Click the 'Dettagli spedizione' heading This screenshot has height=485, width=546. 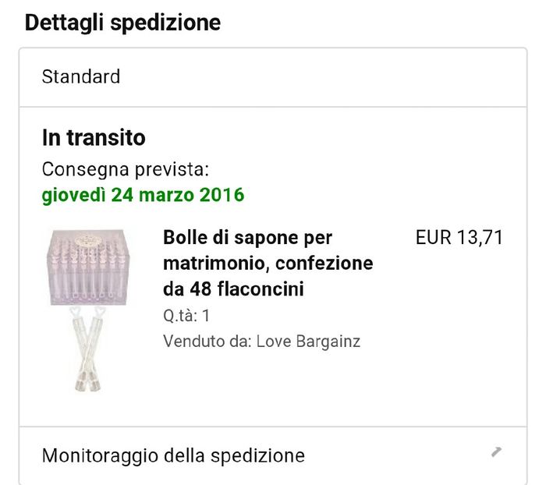(x=122, y=23)
